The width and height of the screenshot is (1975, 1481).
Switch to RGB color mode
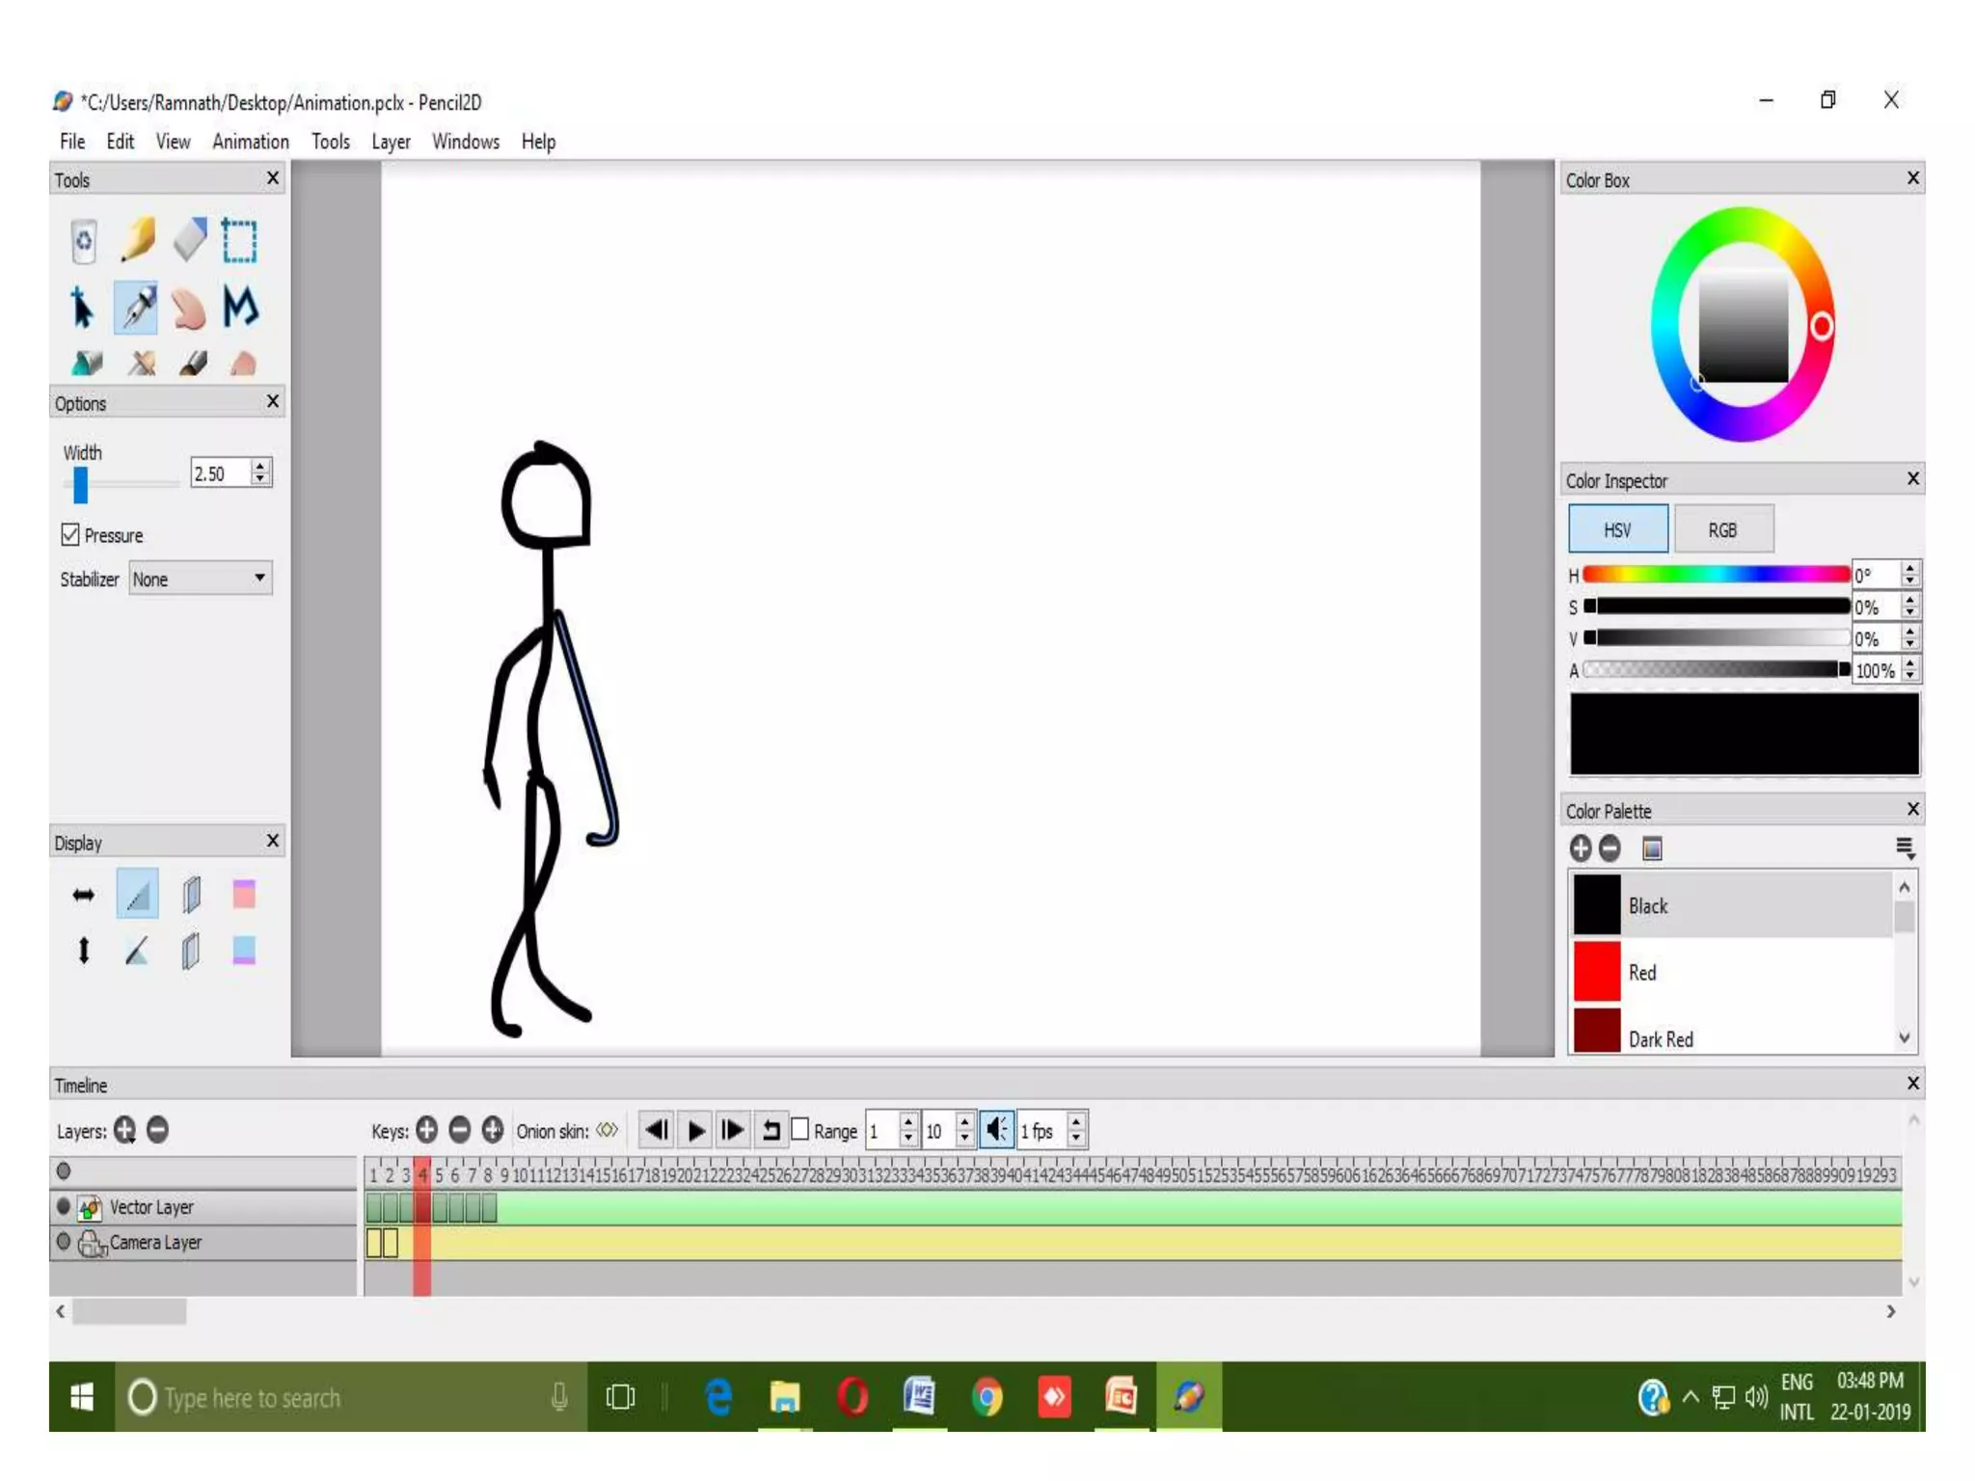pyautogui.click(x=1722, y=529)
